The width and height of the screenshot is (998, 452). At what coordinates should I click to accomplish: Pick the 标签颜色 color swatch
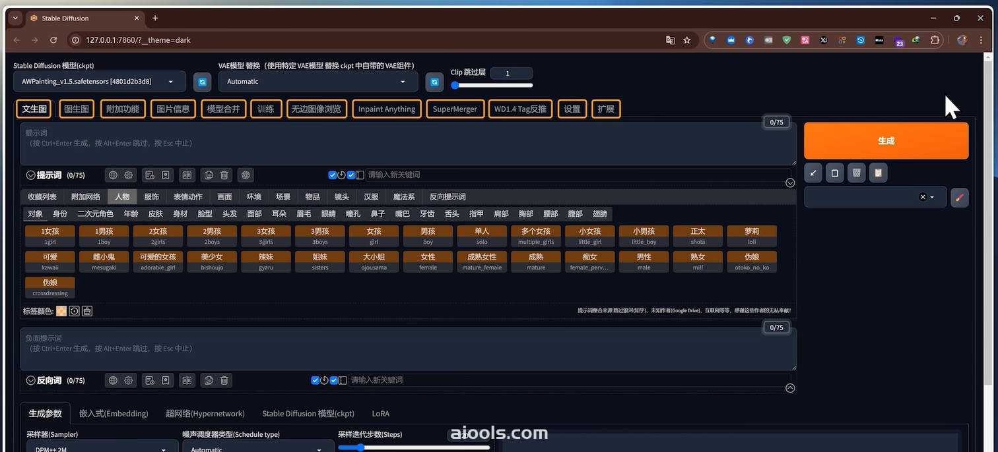61,311
